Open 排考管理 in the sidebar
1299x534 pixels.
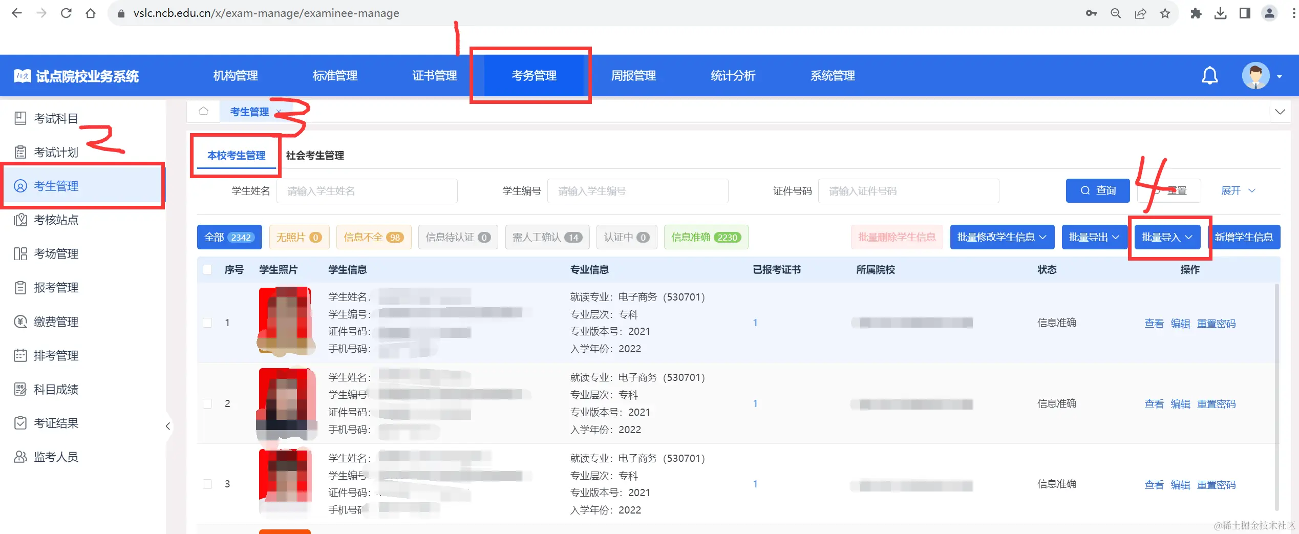pos(83,355)
